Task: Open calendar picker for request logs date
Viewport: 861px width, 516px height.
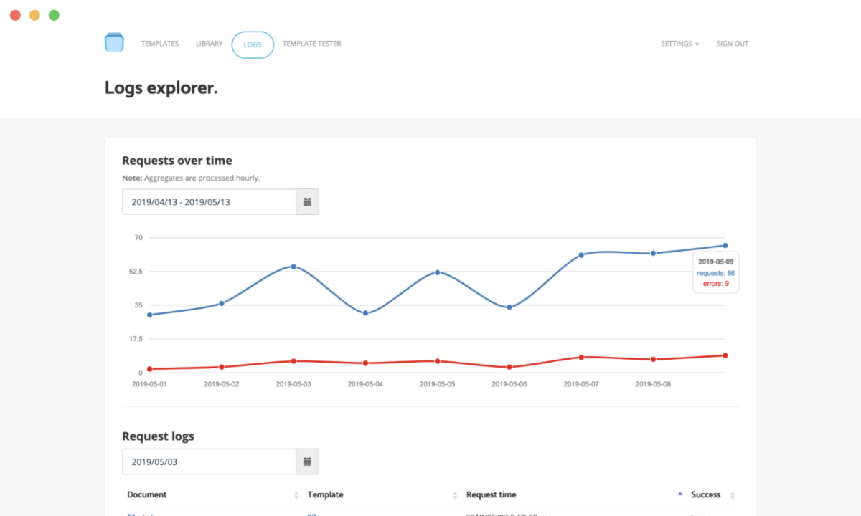Action: click(x=307, y=462)
